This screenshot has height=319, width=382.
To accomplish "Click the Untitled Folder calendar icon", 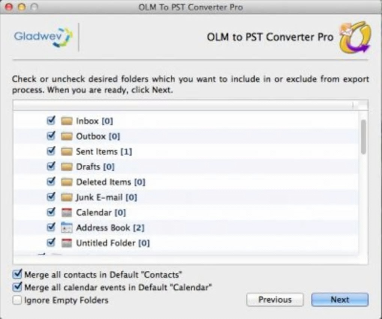I will click(66, 243).
